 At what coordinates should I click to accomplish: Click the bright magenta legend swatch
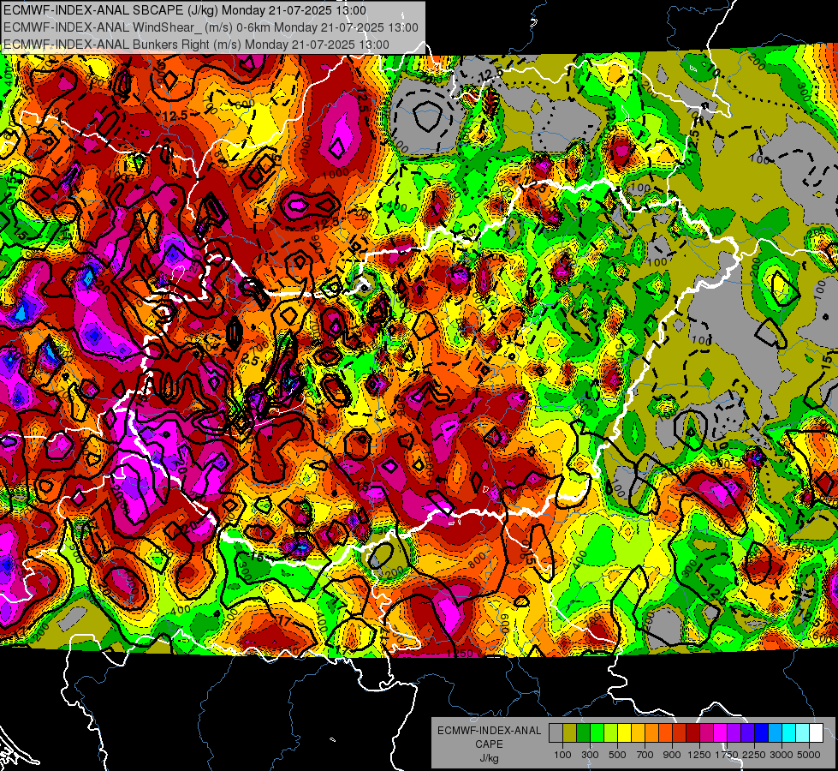coord(721,733)
